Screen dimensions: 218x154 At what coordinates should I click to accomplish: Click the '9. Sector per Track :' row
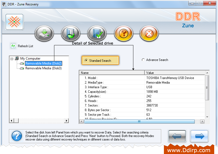142,115
